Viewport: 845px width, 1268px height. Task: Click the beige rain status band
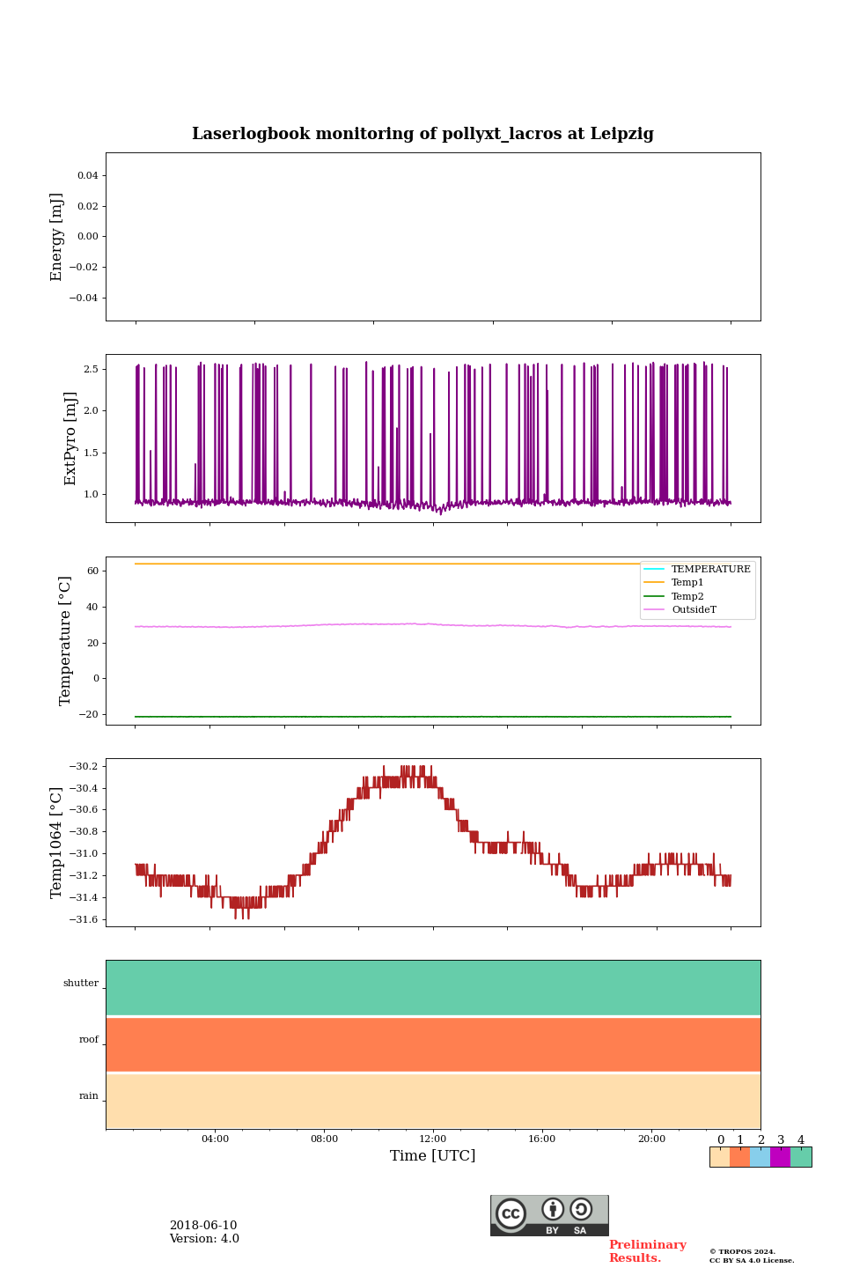[x=433, y=1101]
